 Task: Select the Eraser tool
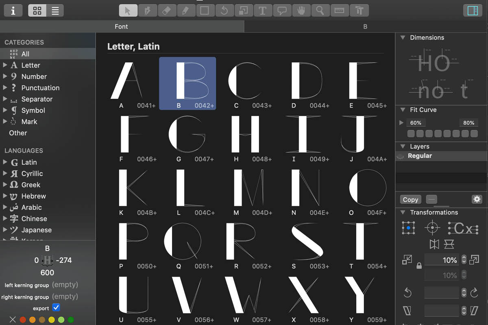[166, 11]
